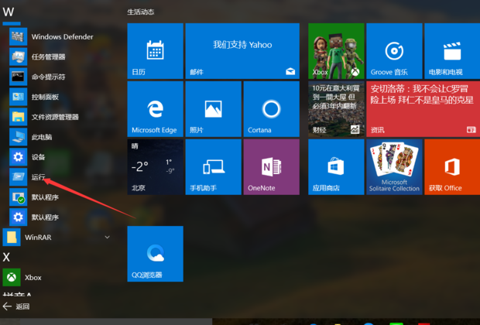Open the 日历 calendar tile

click(x=155, y=51)
